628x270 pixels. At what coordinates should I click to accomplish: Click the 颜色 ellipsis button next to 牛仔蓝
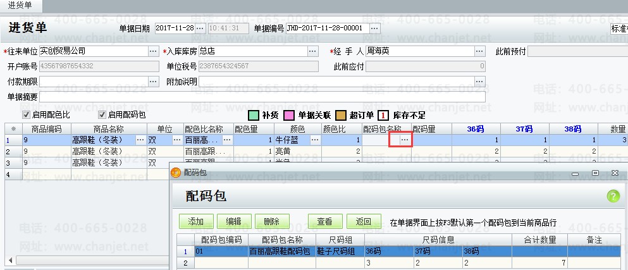pos(314,140)
